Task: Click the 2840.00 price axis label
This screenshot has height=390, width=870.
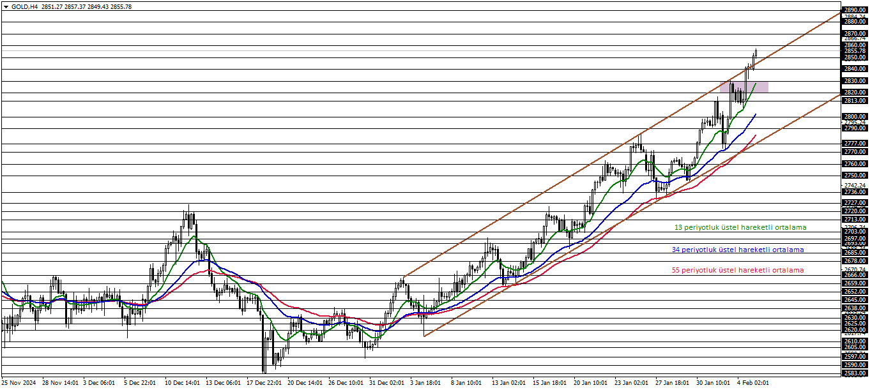Action: pyautogui.click(x=855, y=69)
